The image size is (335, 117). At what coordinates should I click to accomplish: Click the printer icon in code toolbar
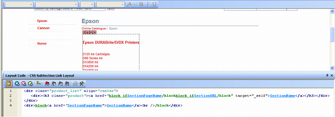[75, 84]
